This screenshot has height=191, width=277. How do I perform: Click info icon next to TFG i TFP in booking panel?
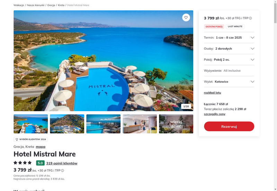tap(250, 18)
